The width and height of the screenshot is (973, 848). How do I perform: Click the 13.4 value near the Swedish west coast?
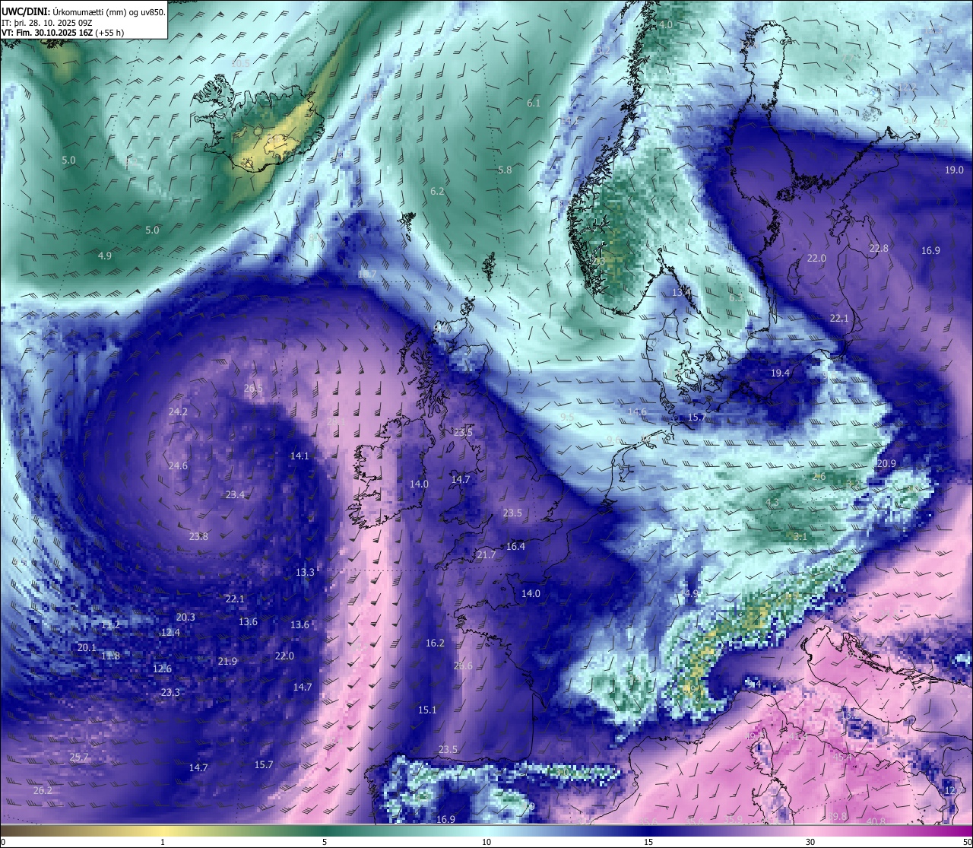click(681, 292)
